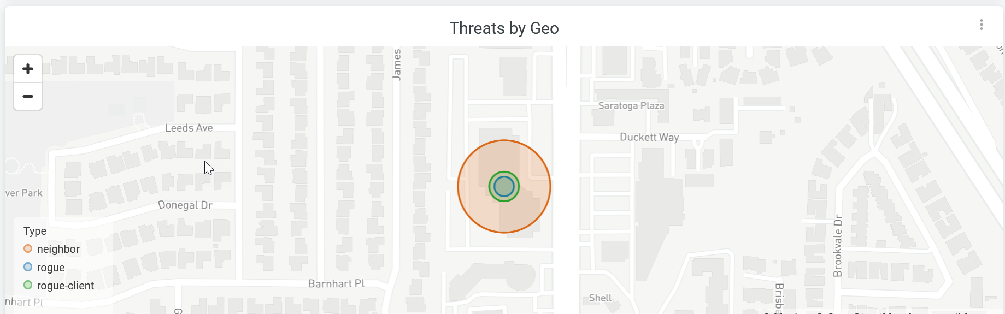
Task: Click the Saratoga Plaza map label
Action: point(631,106)
